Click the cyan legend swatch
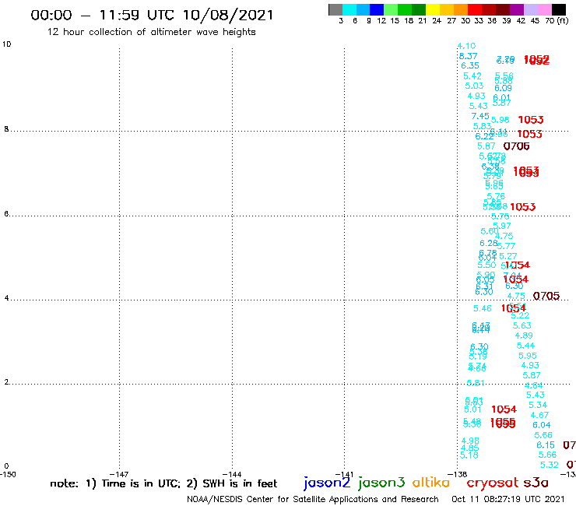This screenshot has height=506, width=576. click(349, 9)
